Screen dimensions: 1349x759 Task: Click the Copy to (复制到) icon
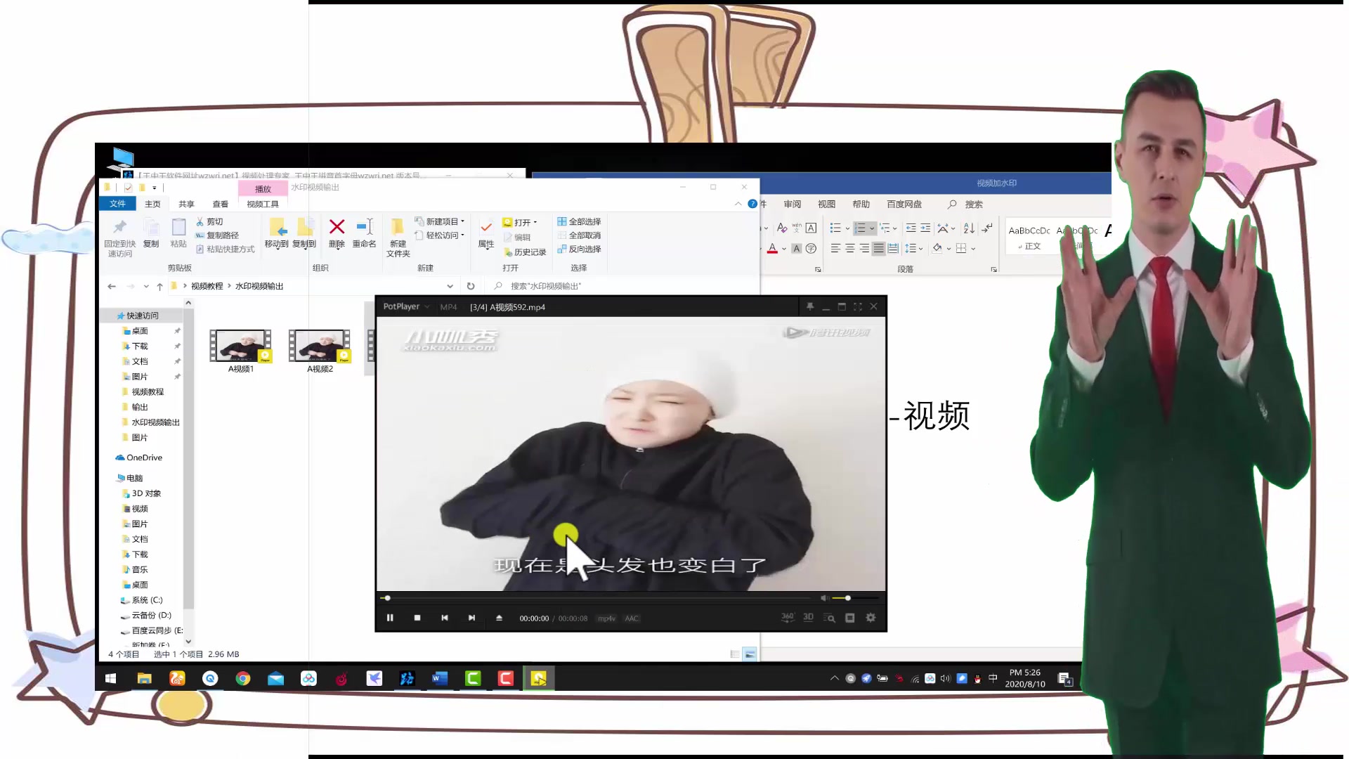(304, 233)
